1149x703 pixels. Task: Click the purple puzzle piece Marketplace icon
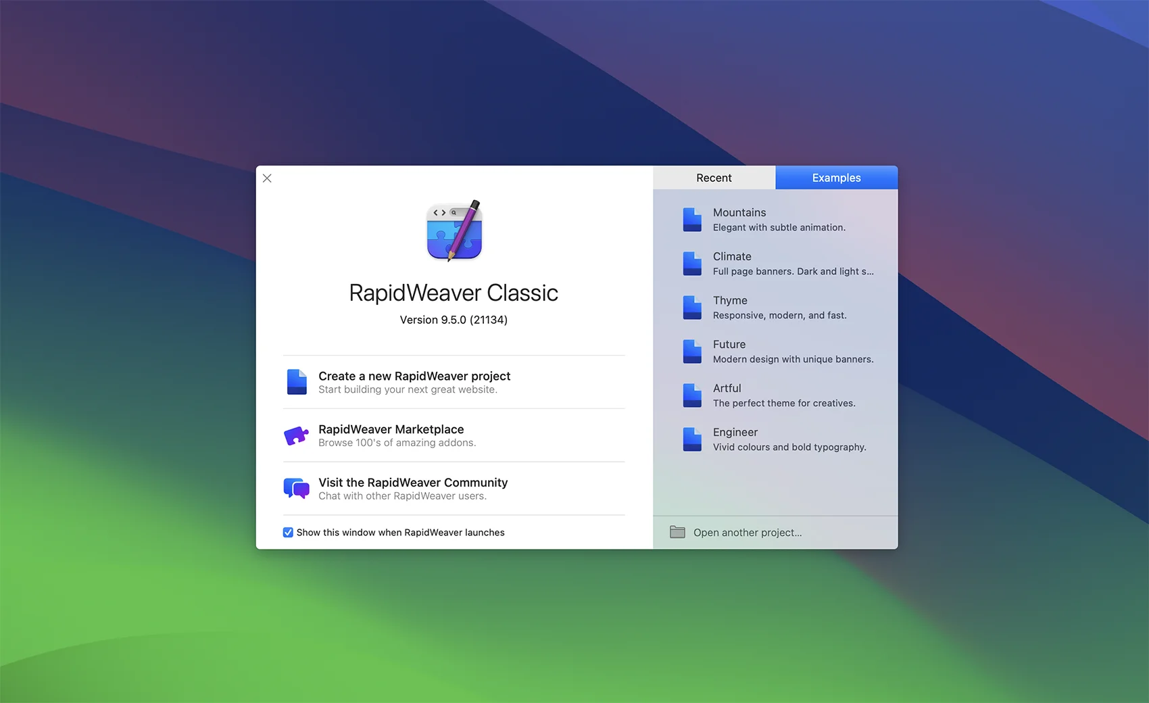pos(296,435)
